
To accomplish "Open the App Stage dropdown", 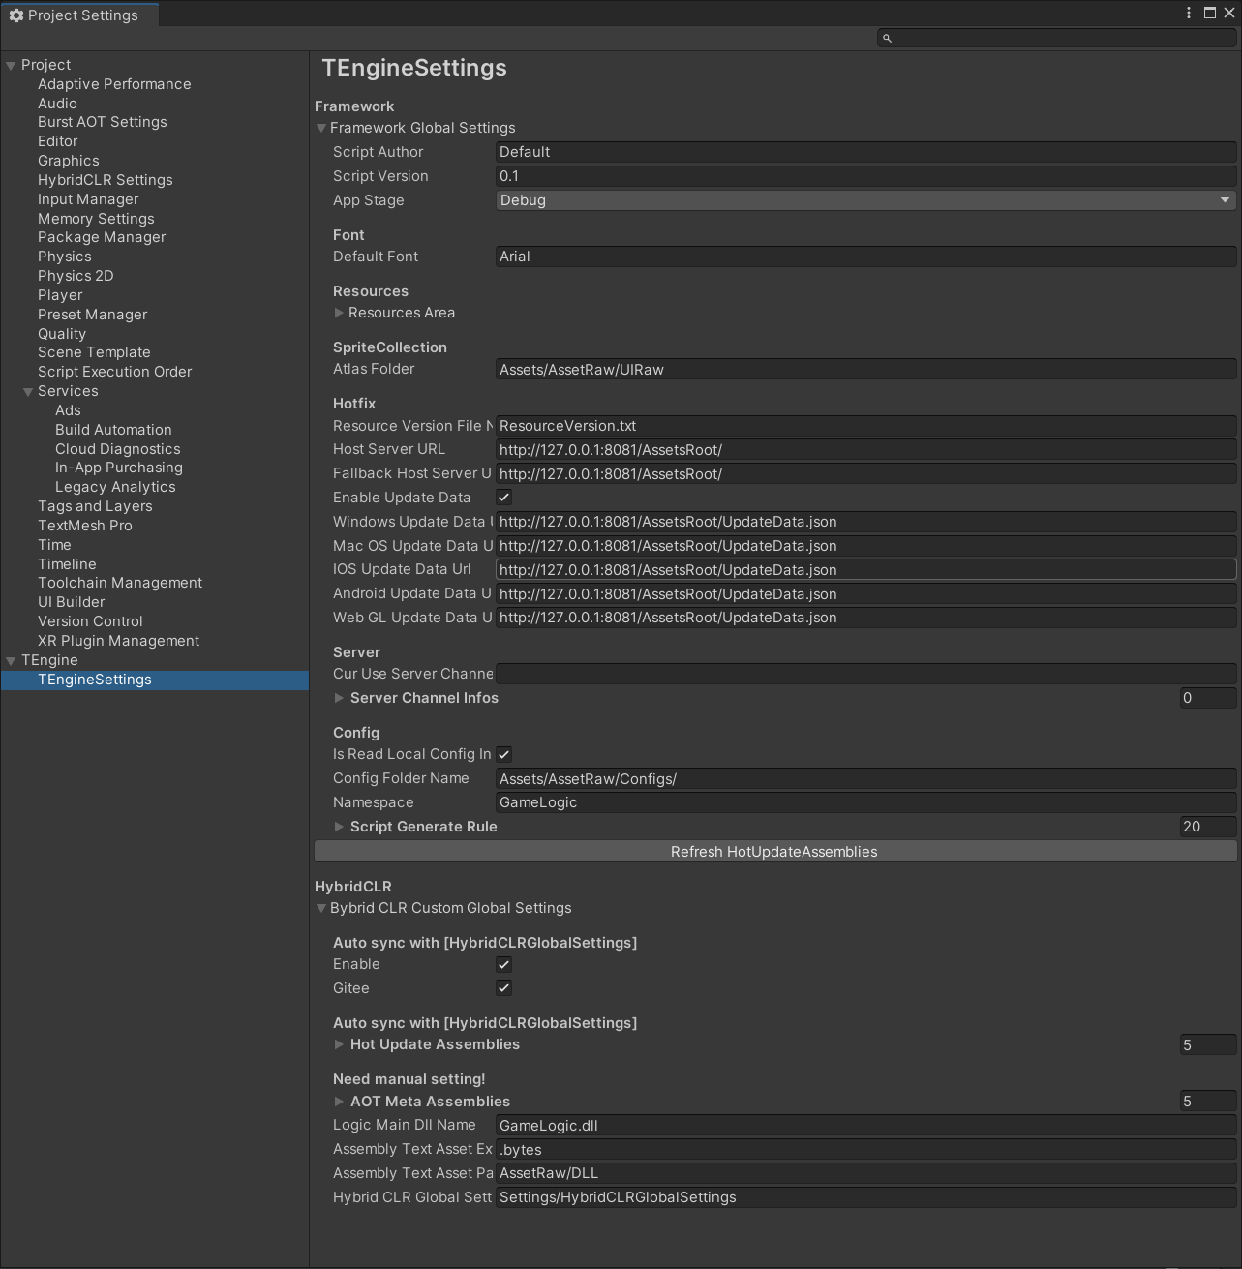I will [865, 200].
